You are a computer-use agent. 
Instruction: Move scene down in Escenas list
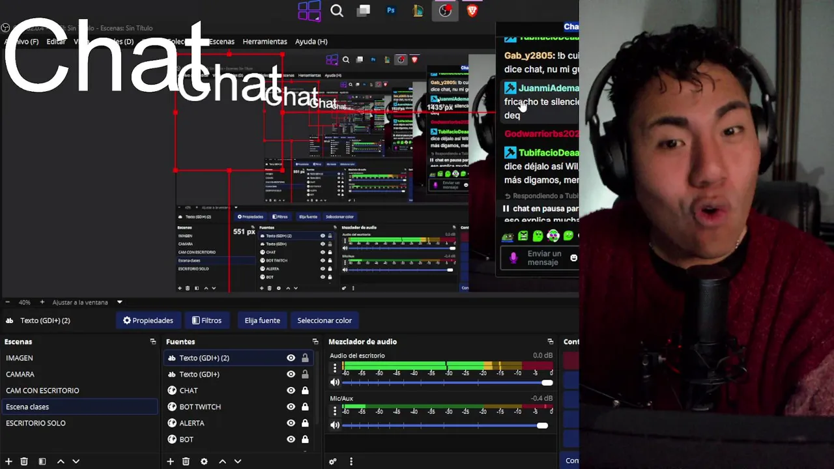tap(76, 461)
